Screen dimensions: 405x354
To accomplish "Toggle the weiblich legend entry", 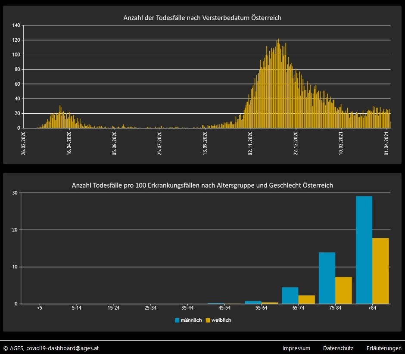I will [x=218, y=320].
